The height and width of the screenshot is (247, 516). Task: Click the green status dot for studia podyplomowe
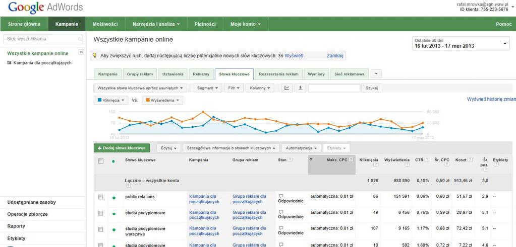point(114,214)
